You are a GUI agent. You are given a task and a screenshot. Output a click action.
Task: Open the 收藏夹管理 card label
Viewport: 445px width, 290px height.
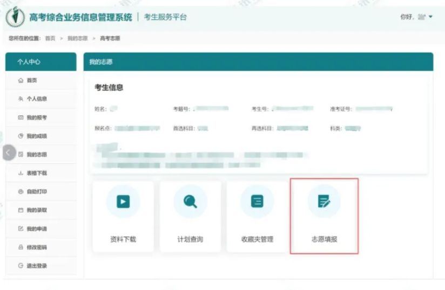click(257, 239)
